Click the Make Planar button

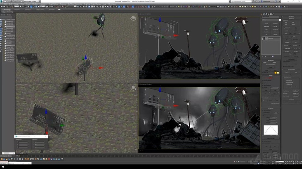click(288, 48)
